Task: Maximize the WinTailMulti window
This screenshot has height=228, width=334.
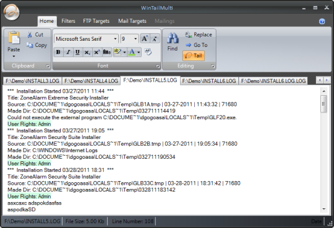Action: (315, 8)
